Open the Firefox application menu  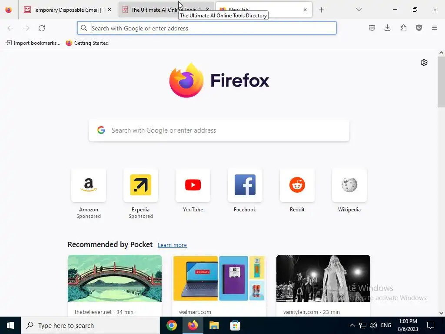tap(435, 28)
